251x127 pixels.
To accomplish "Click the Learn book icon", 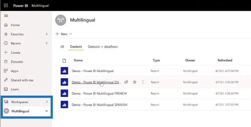I will [x=6, y=89].
